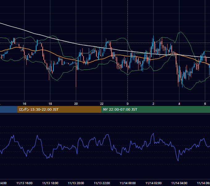Click the NY session band 22:00-07:00 JST
This screenshot has height=186, width=210.
point(155,109)
